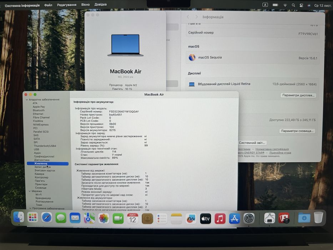This screenshot has height=250, width=333.
Task: Collapse Програмне забезпечення tree section
Action: 30,208
